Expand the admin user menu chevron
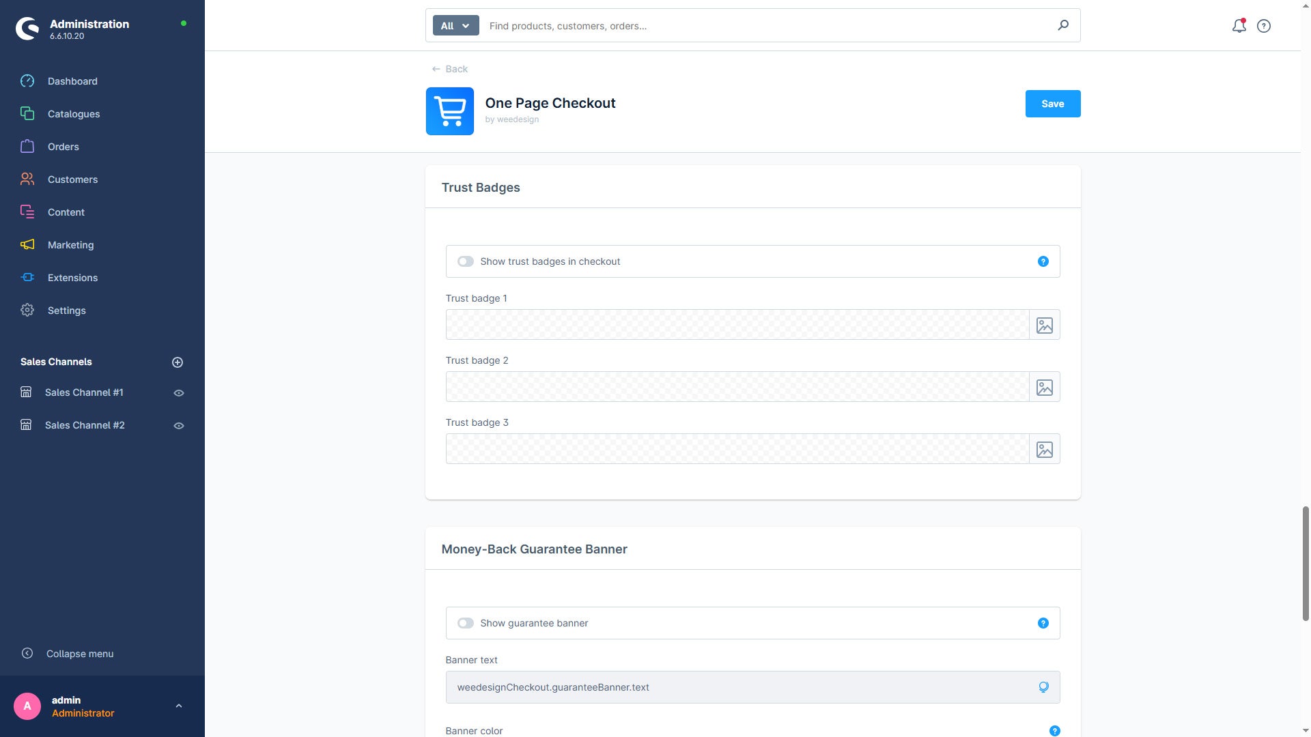 tap(179, 706)
